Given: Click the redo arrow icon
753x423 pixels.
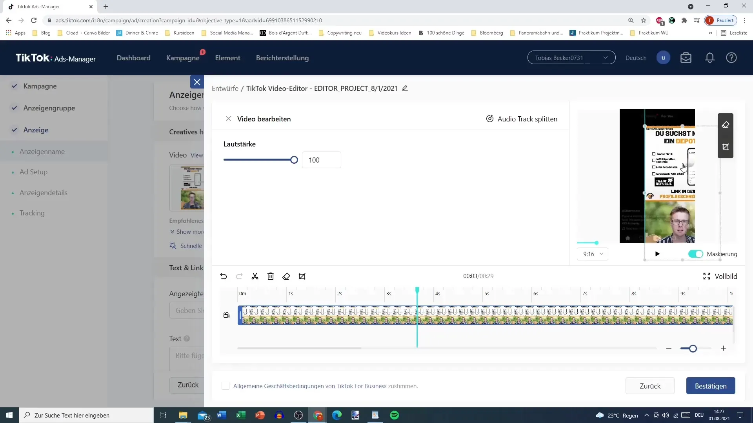Looking at the screenshot, I should pyautogui.click(x=239, y=276).
